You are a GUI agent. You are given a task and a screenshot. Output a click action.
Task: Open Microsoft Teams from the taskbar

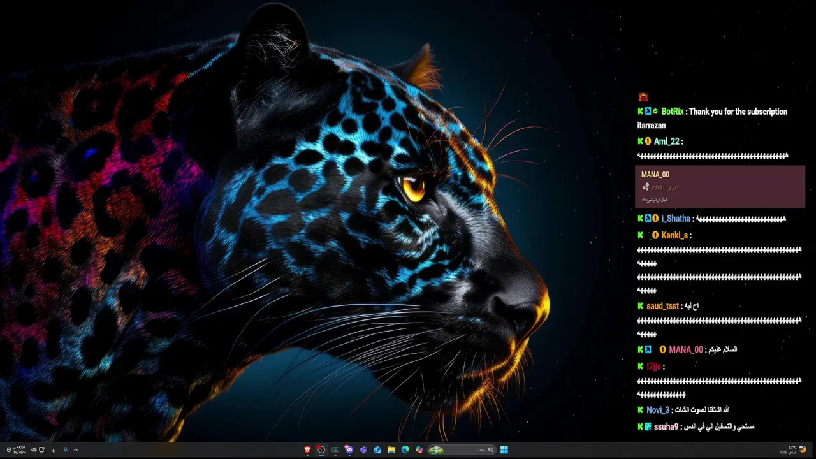(x=363, y=449)
